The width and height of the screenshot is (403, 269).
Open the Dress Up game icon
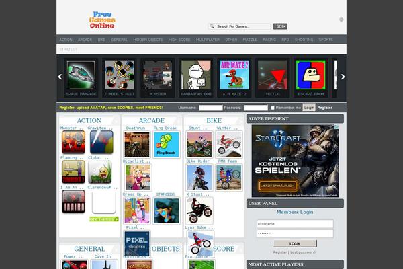point(137,210)
